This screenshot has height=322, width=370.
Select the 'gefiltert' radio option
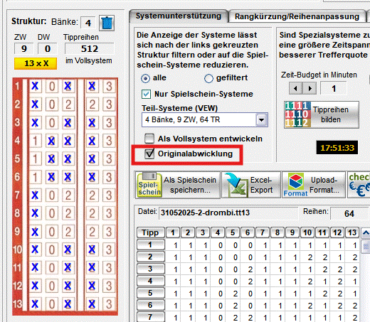pyautogui.click(x=208, y=78)
